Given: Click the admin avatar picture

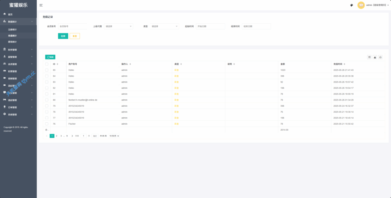Looking at the screenshot, I should pyautogui.click(x=361, y=5).
